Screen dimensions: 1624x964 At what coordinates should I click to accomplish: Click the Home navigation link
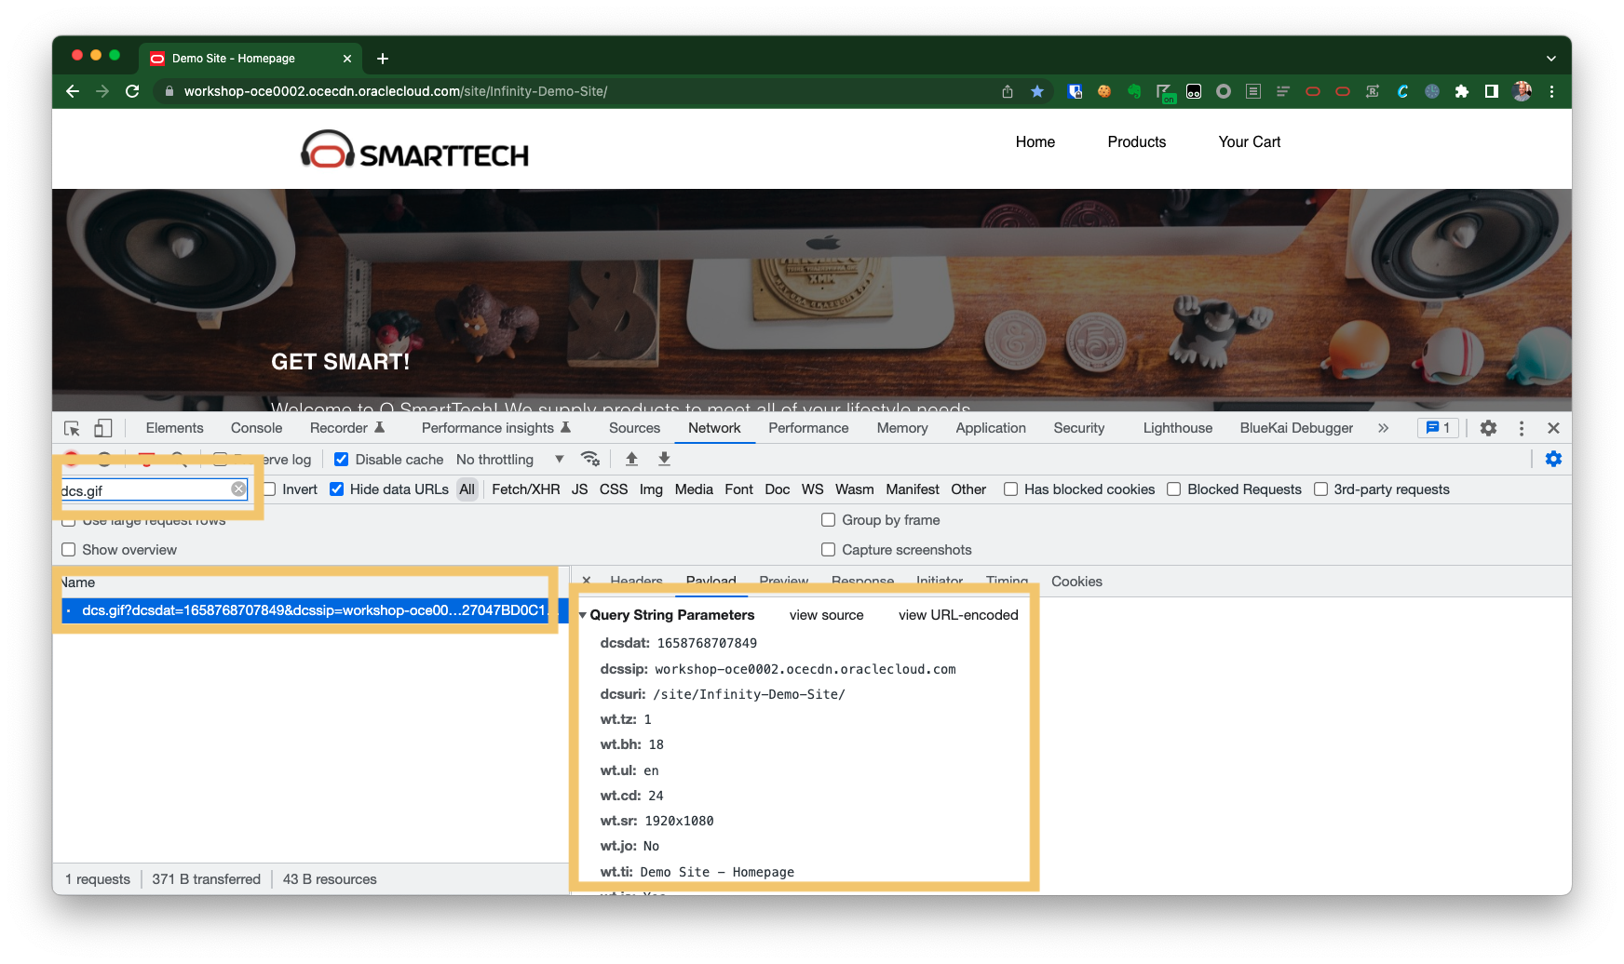(x=1035, y=141)
